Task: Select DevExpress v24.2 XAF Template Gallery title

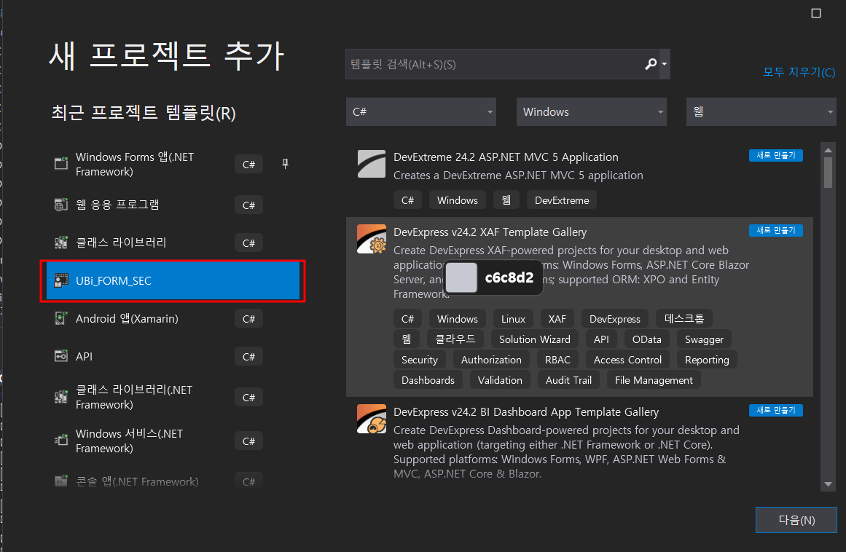Action: coord(490,232)
